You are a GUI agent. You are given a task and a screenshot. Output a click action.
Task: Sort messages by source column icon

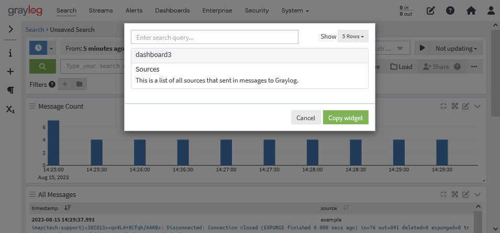coord(346,208)
